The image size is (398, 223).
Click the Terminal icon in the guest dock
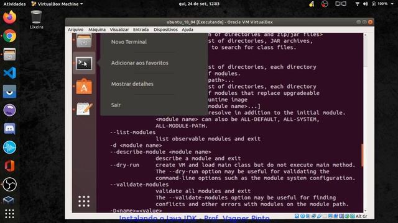84,63
